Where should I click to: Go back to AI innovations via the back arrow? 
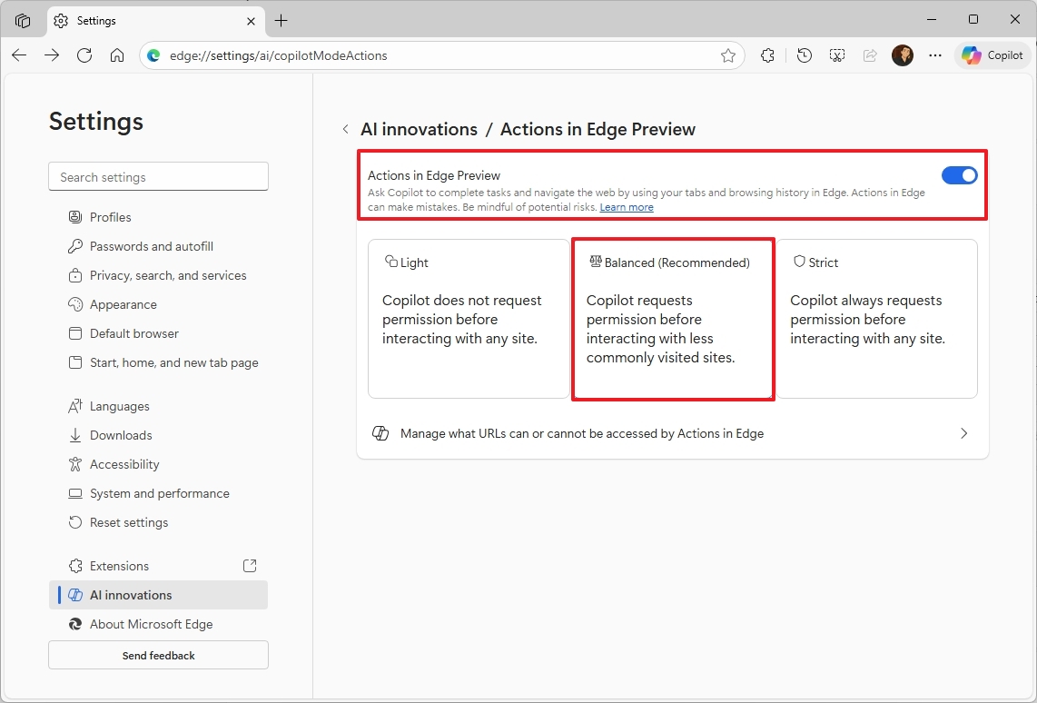(346, 129)
